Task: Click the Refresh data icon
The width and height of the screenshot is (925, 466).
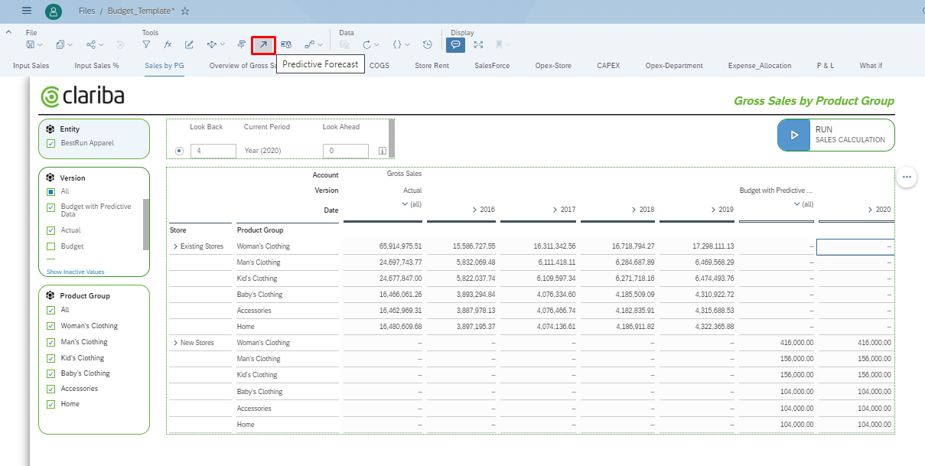Action: [x=367, y=45]
